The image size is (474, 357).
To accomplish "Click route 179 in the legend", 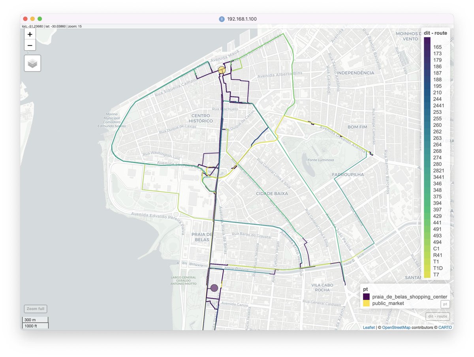I will tap(437, 60).
